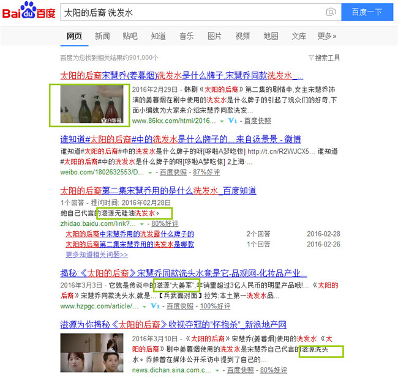Image resolution: width=398 pixels, height=378 pixels.
Task: Open image search via camera icon
Action: (x=331, y=12)
